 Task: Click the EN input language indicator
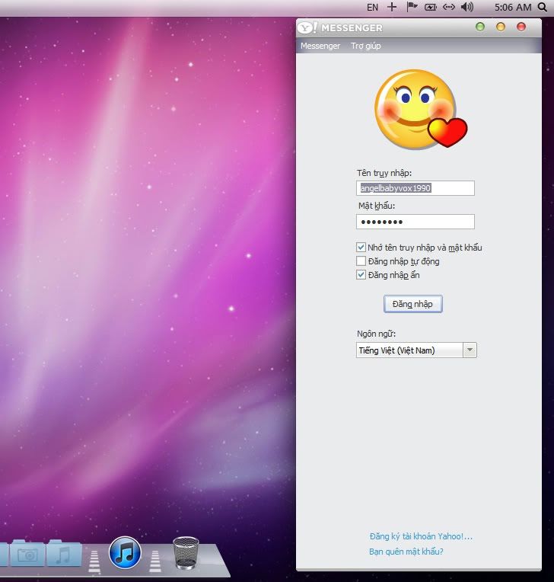[372, 8]
